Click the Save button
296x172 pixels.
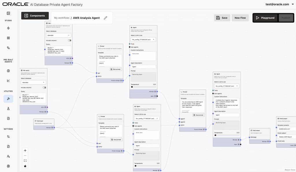click(222, 18)
